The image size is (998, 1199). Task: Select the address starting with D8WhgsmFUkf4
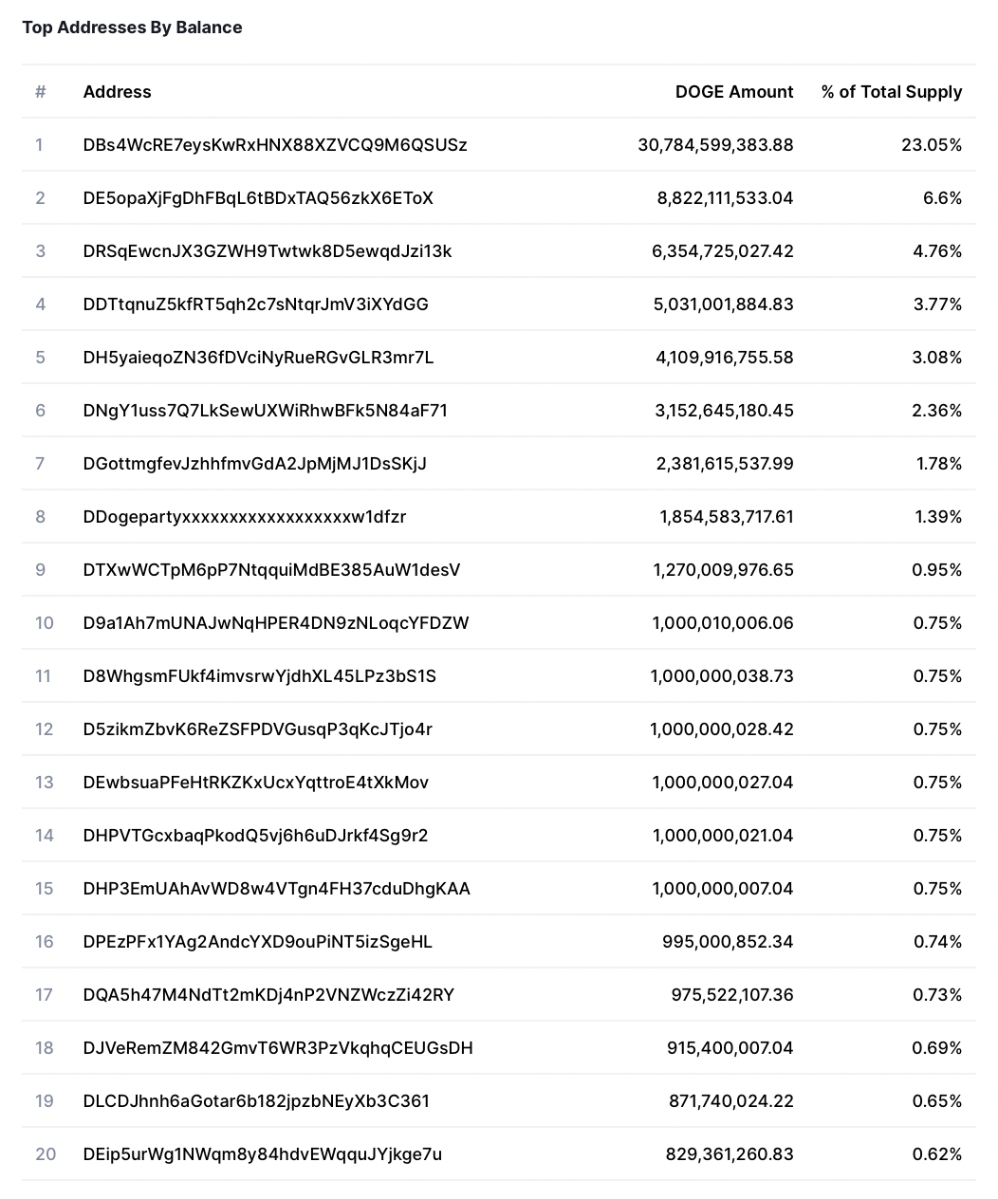[x=260, y=676]
